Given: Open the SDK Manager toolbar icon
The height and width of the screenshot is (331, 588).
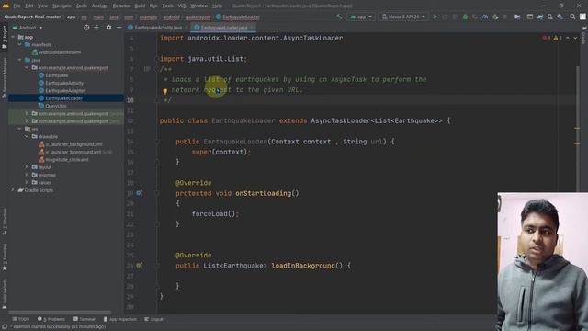Looking at the screenshot, I should pos(560,17).
